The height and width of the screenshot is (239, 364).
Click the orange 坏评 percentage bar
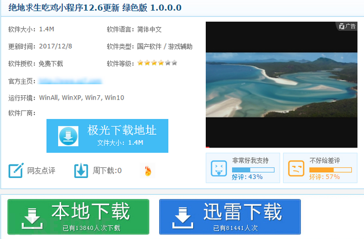click(x=330, y=170)
